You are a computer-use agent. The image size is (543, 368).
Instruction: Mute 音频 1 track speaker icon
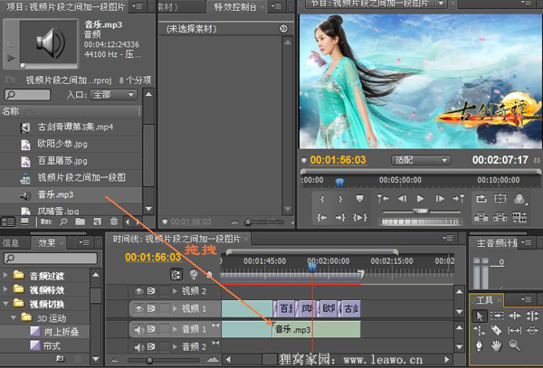point(138,329)
